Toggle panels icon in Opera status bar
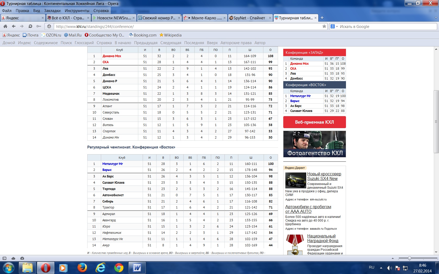 click(x=4, y=258)
